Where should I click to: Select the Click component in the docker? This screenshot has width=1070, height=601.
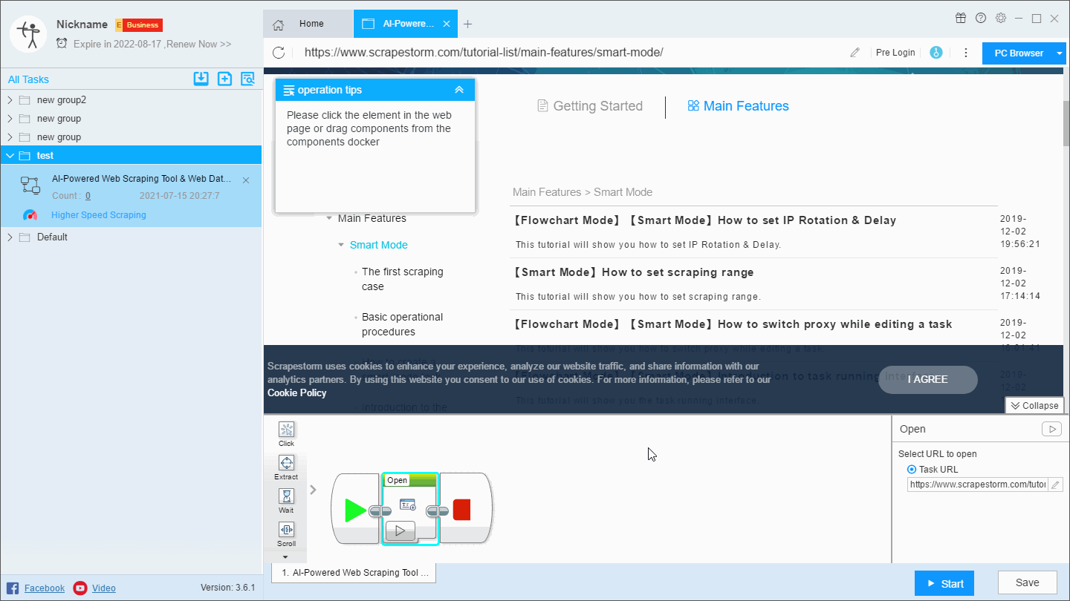[x=286, y=433]
